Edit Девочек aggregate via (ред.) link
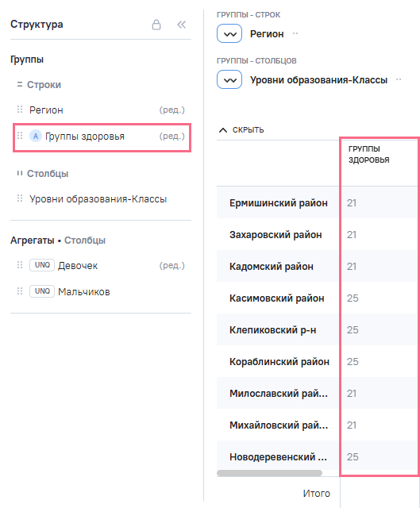Screen dimensions: 420x508 171,265
